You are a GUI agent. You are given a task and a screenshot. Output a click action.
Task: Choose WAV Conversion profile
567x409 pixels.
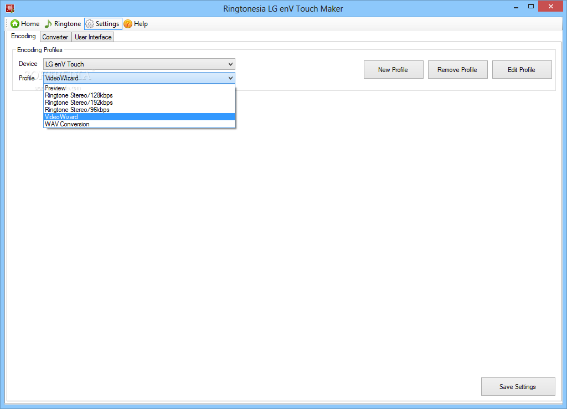(139, 124)
